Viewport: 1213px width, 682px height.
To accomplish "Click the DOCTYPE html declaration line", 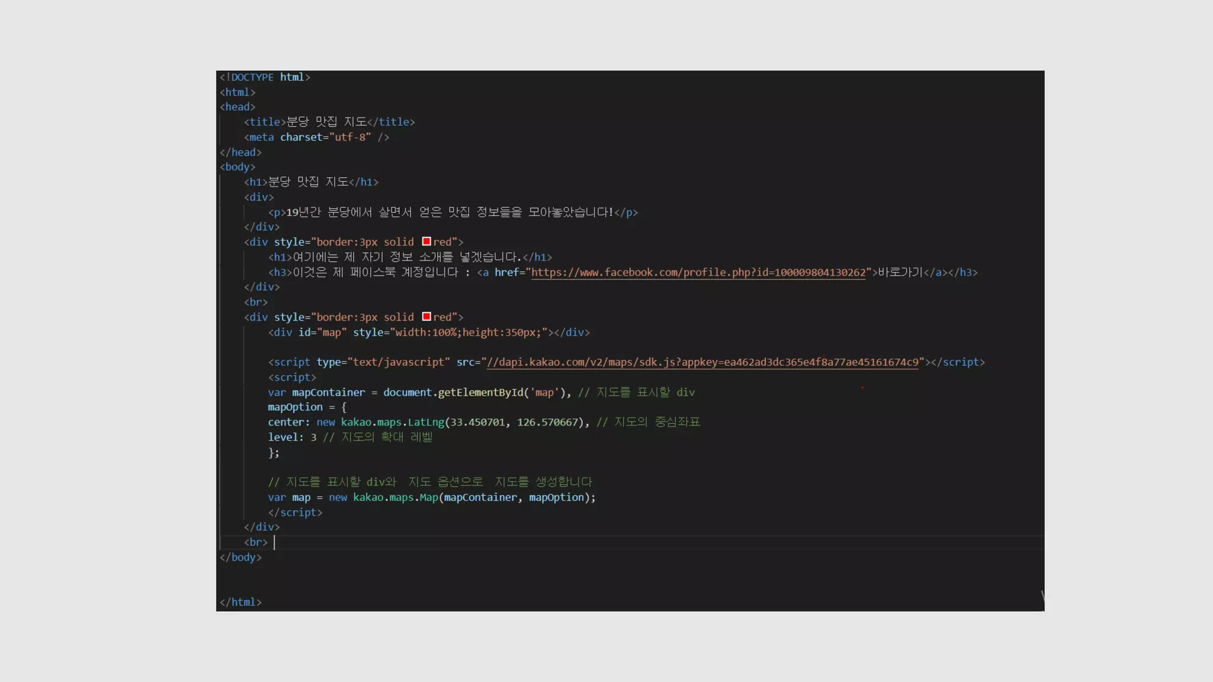I will [x=265, y=77].
